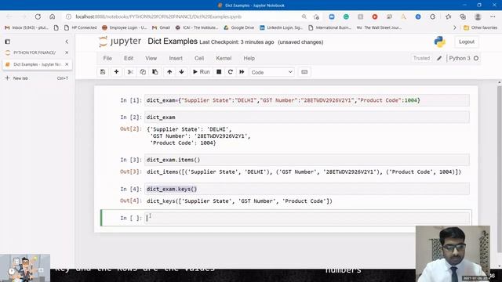Open the Help menu
This screenshot has height=282, width=502.
pos(249,58)
